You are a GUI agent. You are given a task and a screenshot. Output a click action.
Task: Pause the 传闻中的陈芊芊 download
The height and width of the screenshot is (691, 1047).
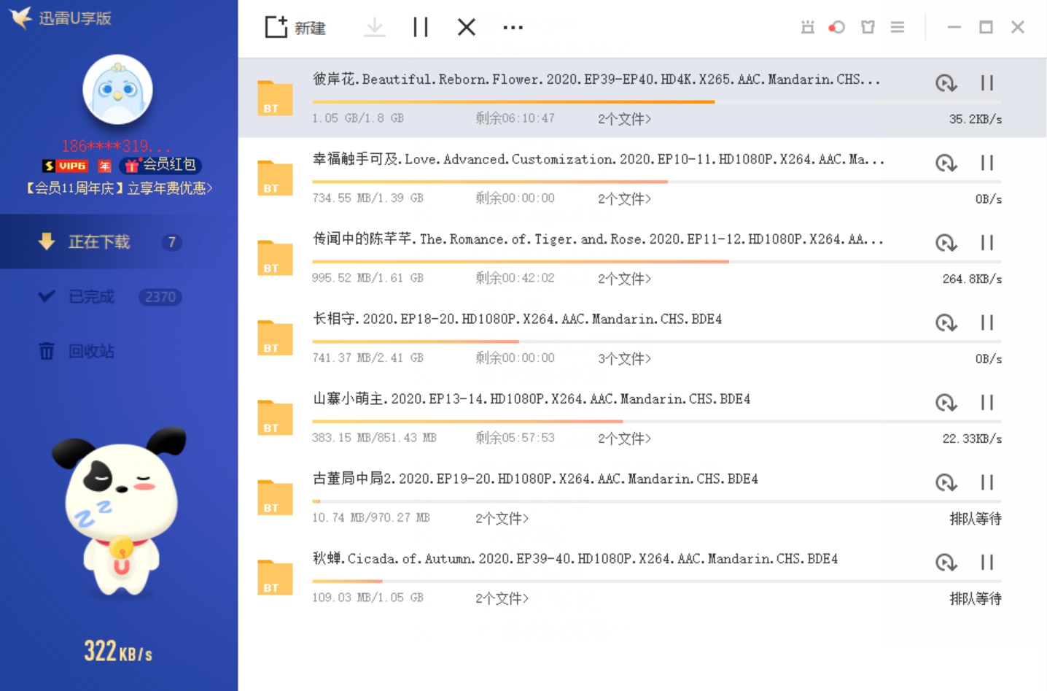tap(987, 242)
